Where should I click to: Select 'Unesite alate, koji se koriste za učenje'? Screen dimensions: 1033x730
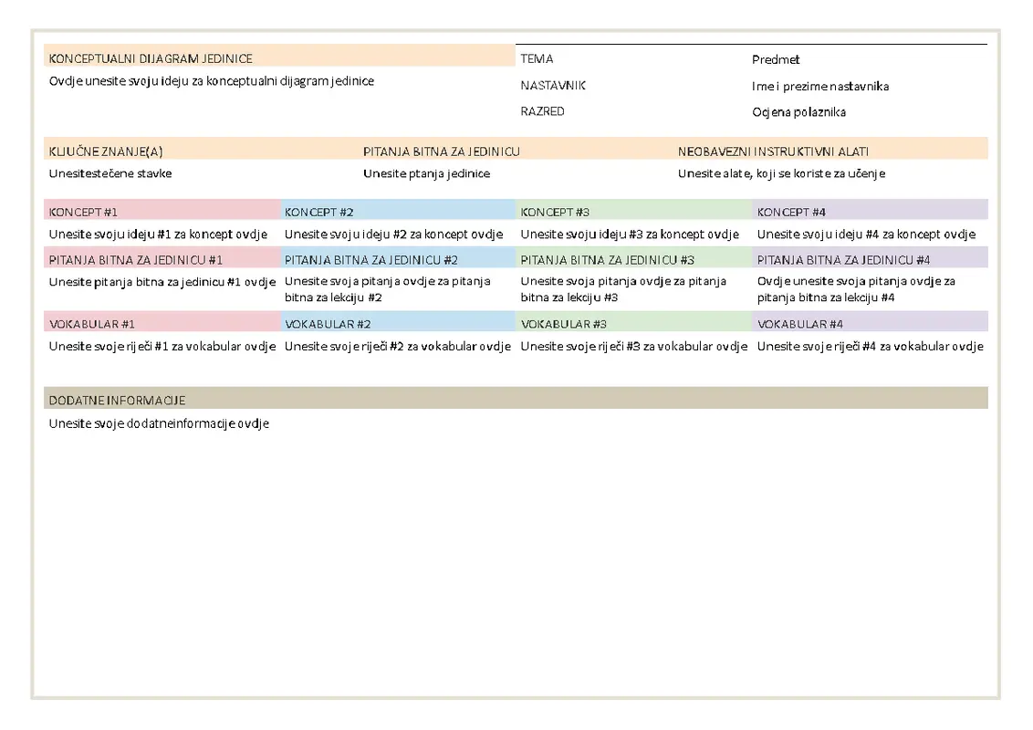(781, 174)
